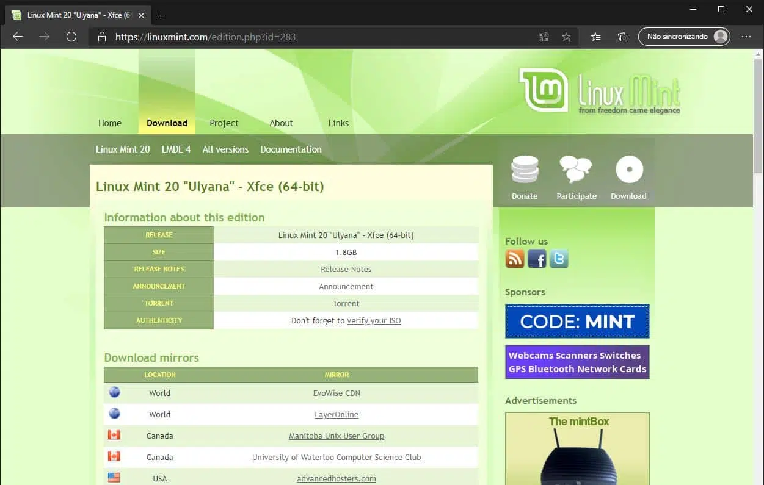This screenshot has height=485, width=764.
Task: Click the MIRROR column header
Action: [337, 375]
